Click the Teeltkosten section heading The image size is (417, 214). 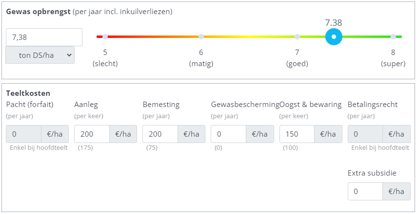tap(28, 93)
